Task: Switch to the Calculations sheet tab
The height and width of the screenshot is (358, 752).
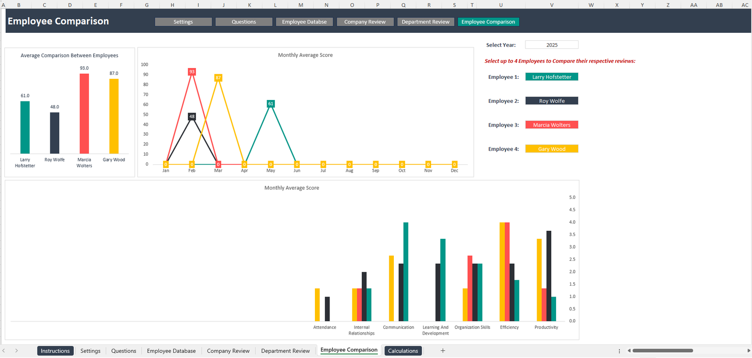Action: pos(403,350)
